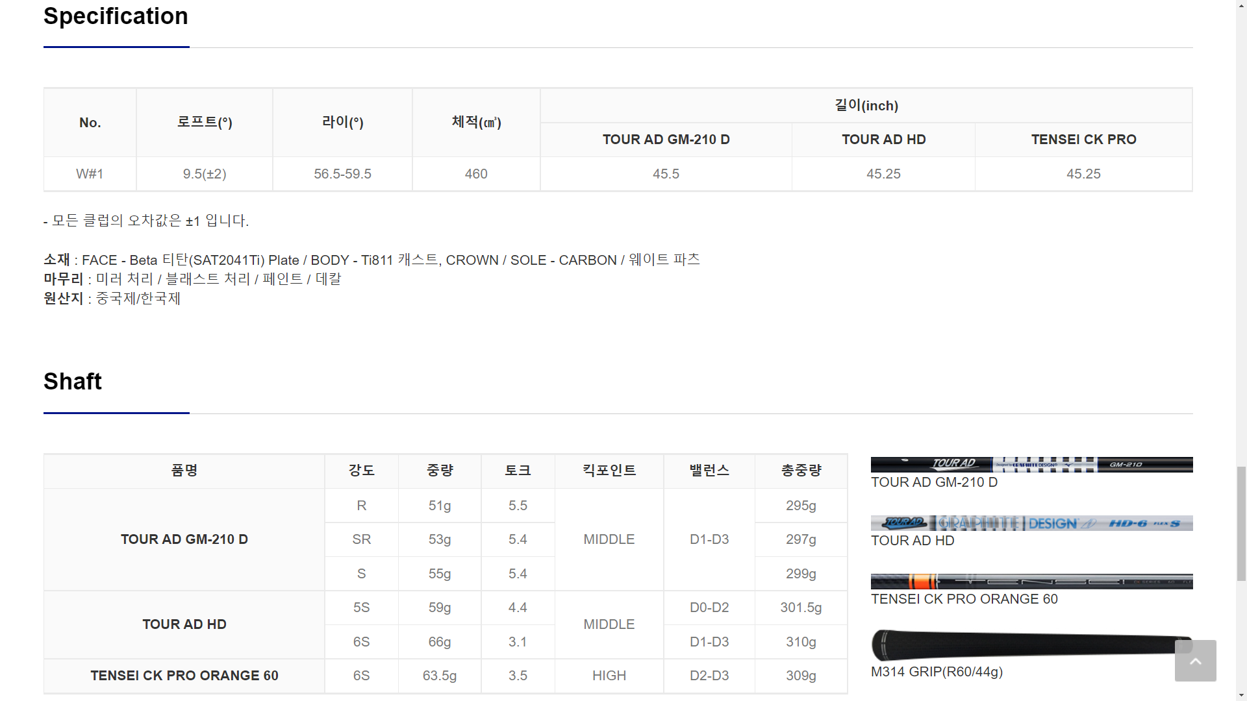Screen dimensions: 1247x701
Task: Click the length value '45.5'
Action: click(666, 174)
